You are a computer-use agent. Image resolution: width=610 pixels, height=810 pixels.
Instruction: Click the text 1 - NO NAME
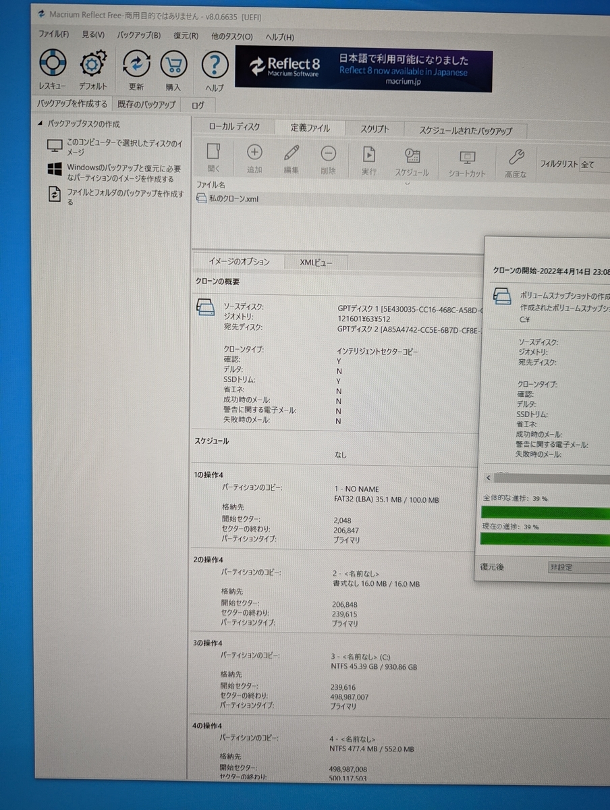coord(356,489)
